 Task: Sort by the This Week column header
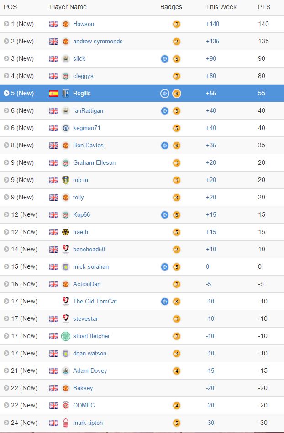[x=221, y=7]
